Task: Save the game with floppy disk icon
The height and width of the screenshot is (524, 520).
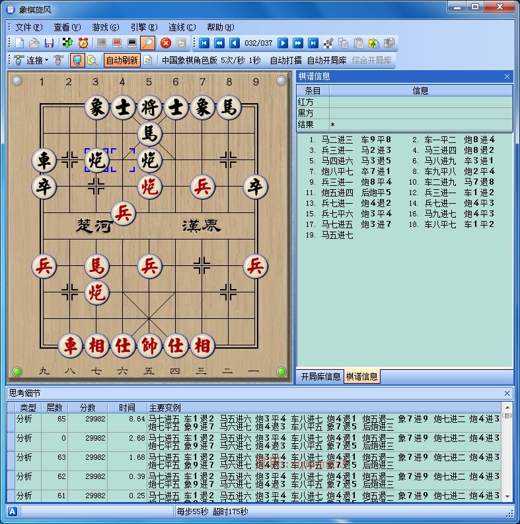Action: [x=50, y=43]
